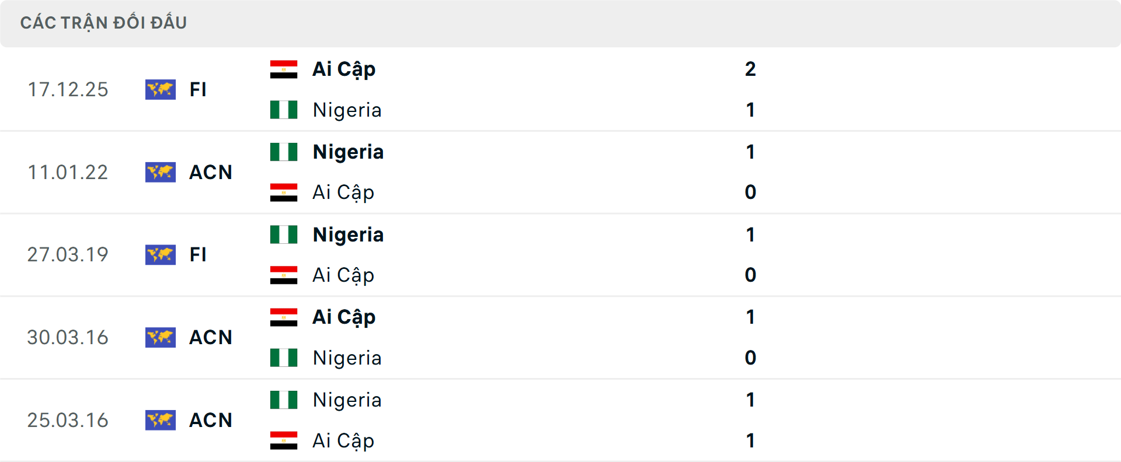
Task: Click the date 11.01.22
Action: coord(68,172)
